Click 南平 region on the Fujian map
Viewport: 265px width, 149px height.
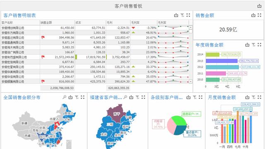coord(116,113)
